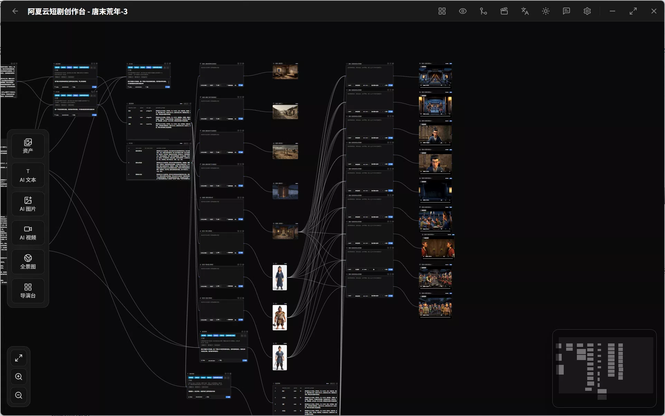Zoom in with the magnifier plus button
The width and height of the screenshot is (665, 416).
(x=19, y=377)
